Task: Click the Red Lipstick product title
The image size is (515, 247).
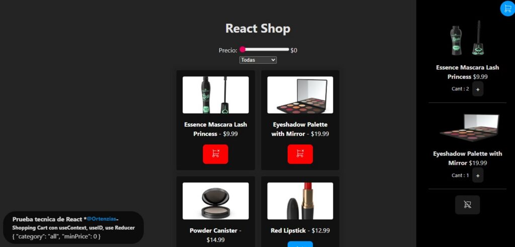Action: coord(288,230)
